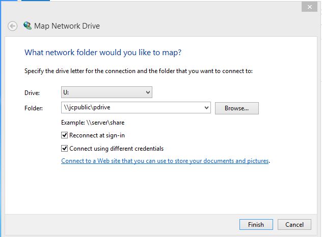This screenshot has height=237, width=322.
Task: Open the Connect to a Web site link
Action: click(x=165, y=160)
